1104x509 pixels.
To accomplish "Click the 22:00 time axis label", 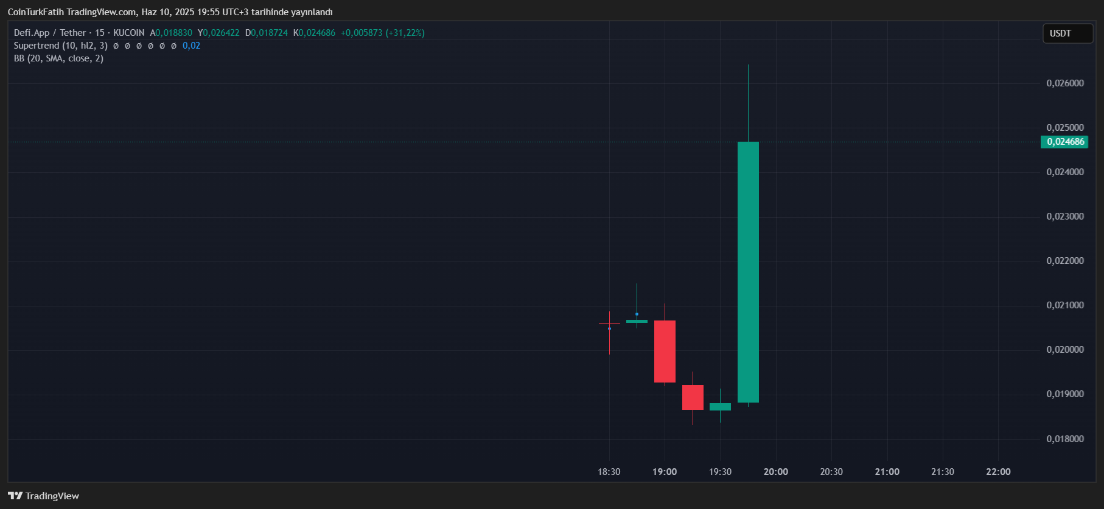I will point(998,472).
